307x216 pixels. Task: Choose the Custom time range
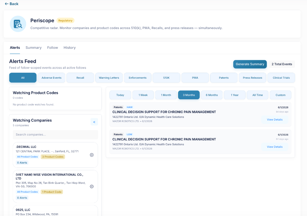point(280,95)
